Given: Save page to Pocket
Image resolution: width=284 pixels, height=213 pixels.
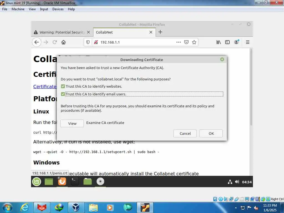Looking at the screenshot, I should pos(186,42).
